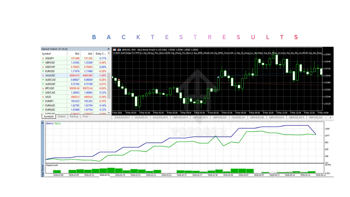Open the Symbols tab

[x=49, y=117]
